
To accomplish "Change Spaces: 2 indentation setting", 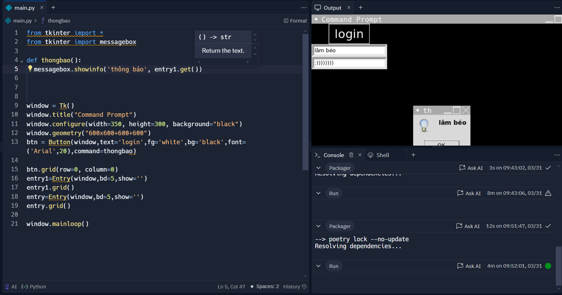I will pyautogui.click(x=267, y=286).
